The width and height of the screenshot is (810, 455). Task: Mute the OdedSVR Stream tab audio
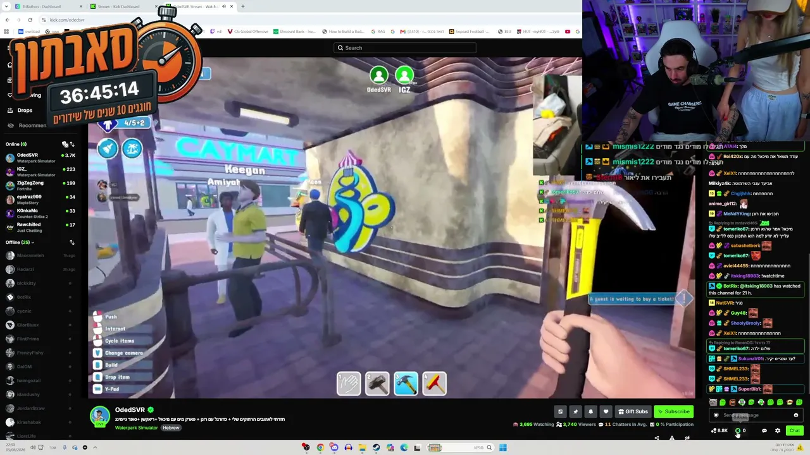(x=223, y=6)
